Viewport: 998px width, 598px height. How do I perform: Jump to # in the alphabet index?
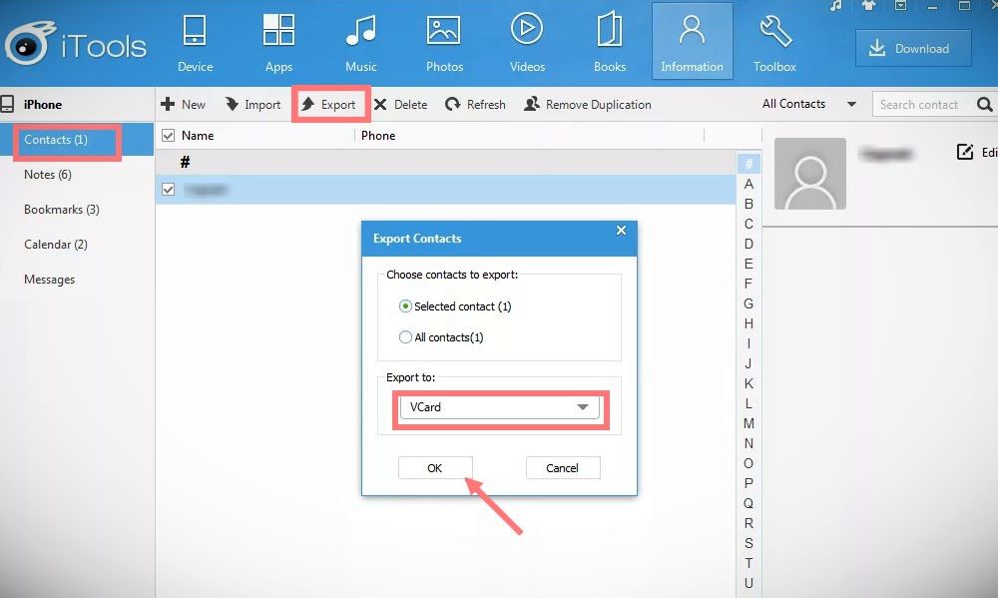pyautogui.click(x=748, y=164)
